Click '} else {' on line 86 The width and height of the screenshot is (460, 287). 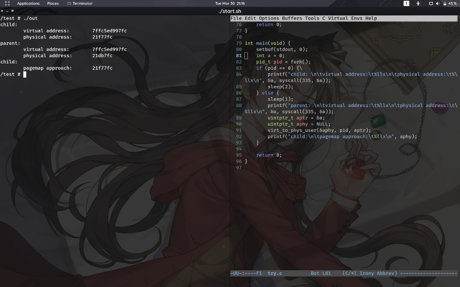268,93
